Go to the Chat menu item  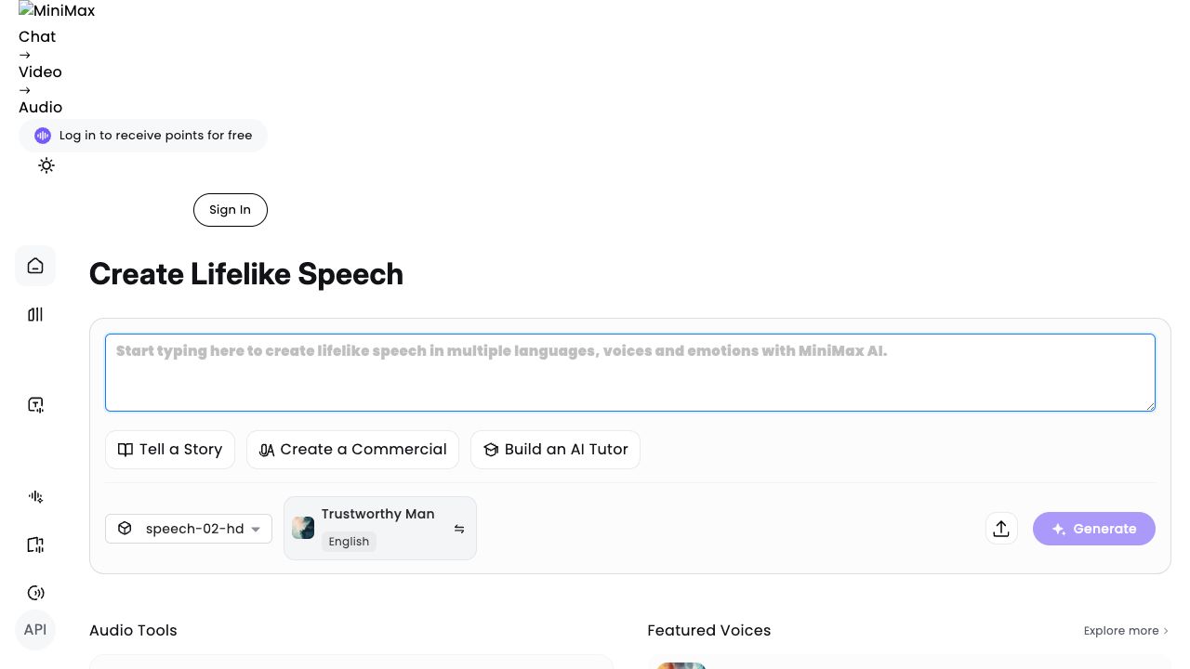(37, 36)
